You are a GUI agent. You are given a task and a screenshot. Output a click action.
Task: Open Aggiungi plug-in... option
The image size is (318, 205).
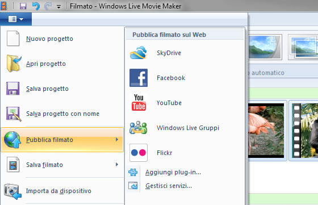(x=185, y=172)
